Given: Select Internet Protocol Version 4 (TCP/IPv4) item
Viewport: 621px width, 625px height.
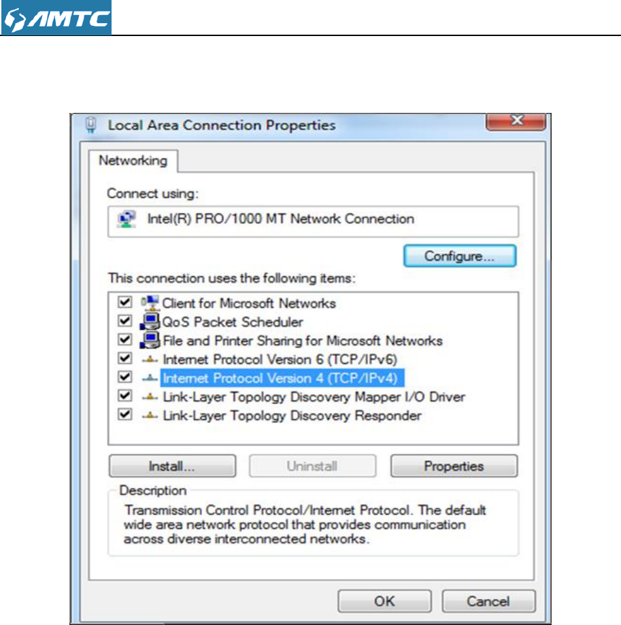Looking at the screenshot, I should point(282,378).
